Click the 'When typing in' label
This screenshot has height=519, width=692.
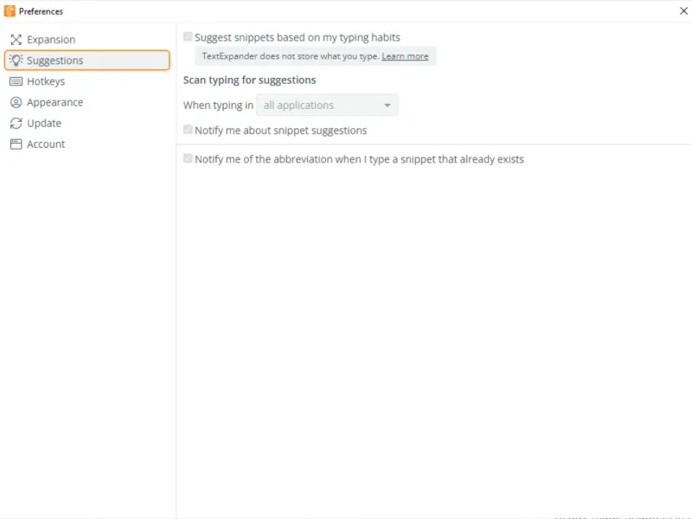pyautogui.click(x=219, y=106)
